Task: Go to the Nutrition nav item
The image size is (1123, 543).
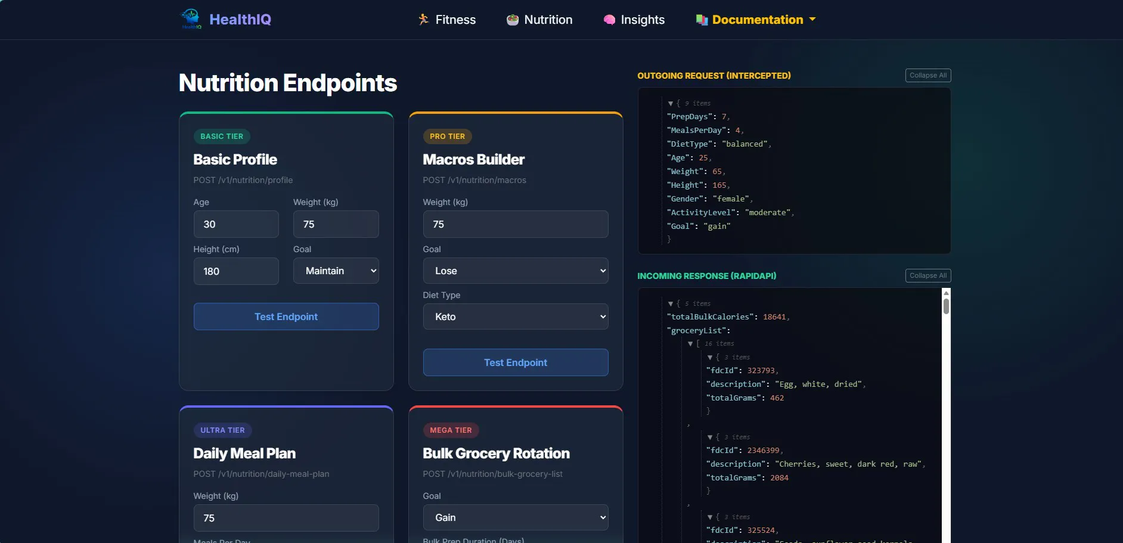Action: 539,20
